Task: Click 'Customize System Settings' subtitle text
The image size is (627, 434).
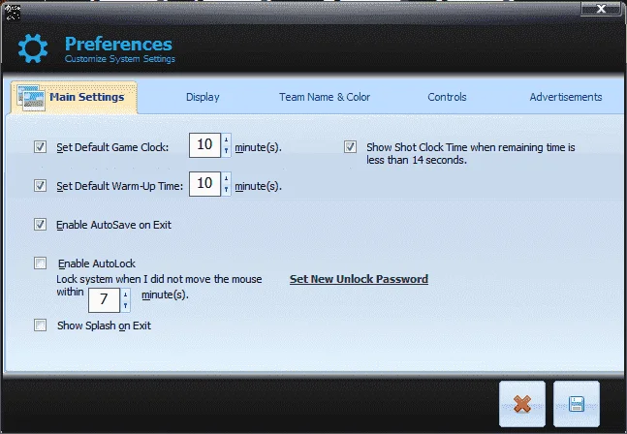Action: click(x=120, y=59)
